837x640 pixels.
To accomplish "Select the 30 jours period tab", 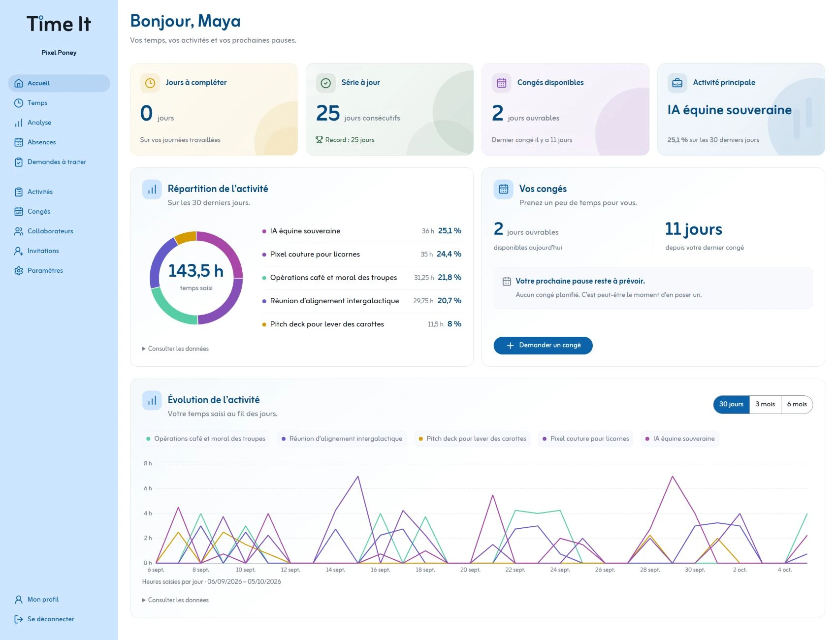I will (731, 405).
